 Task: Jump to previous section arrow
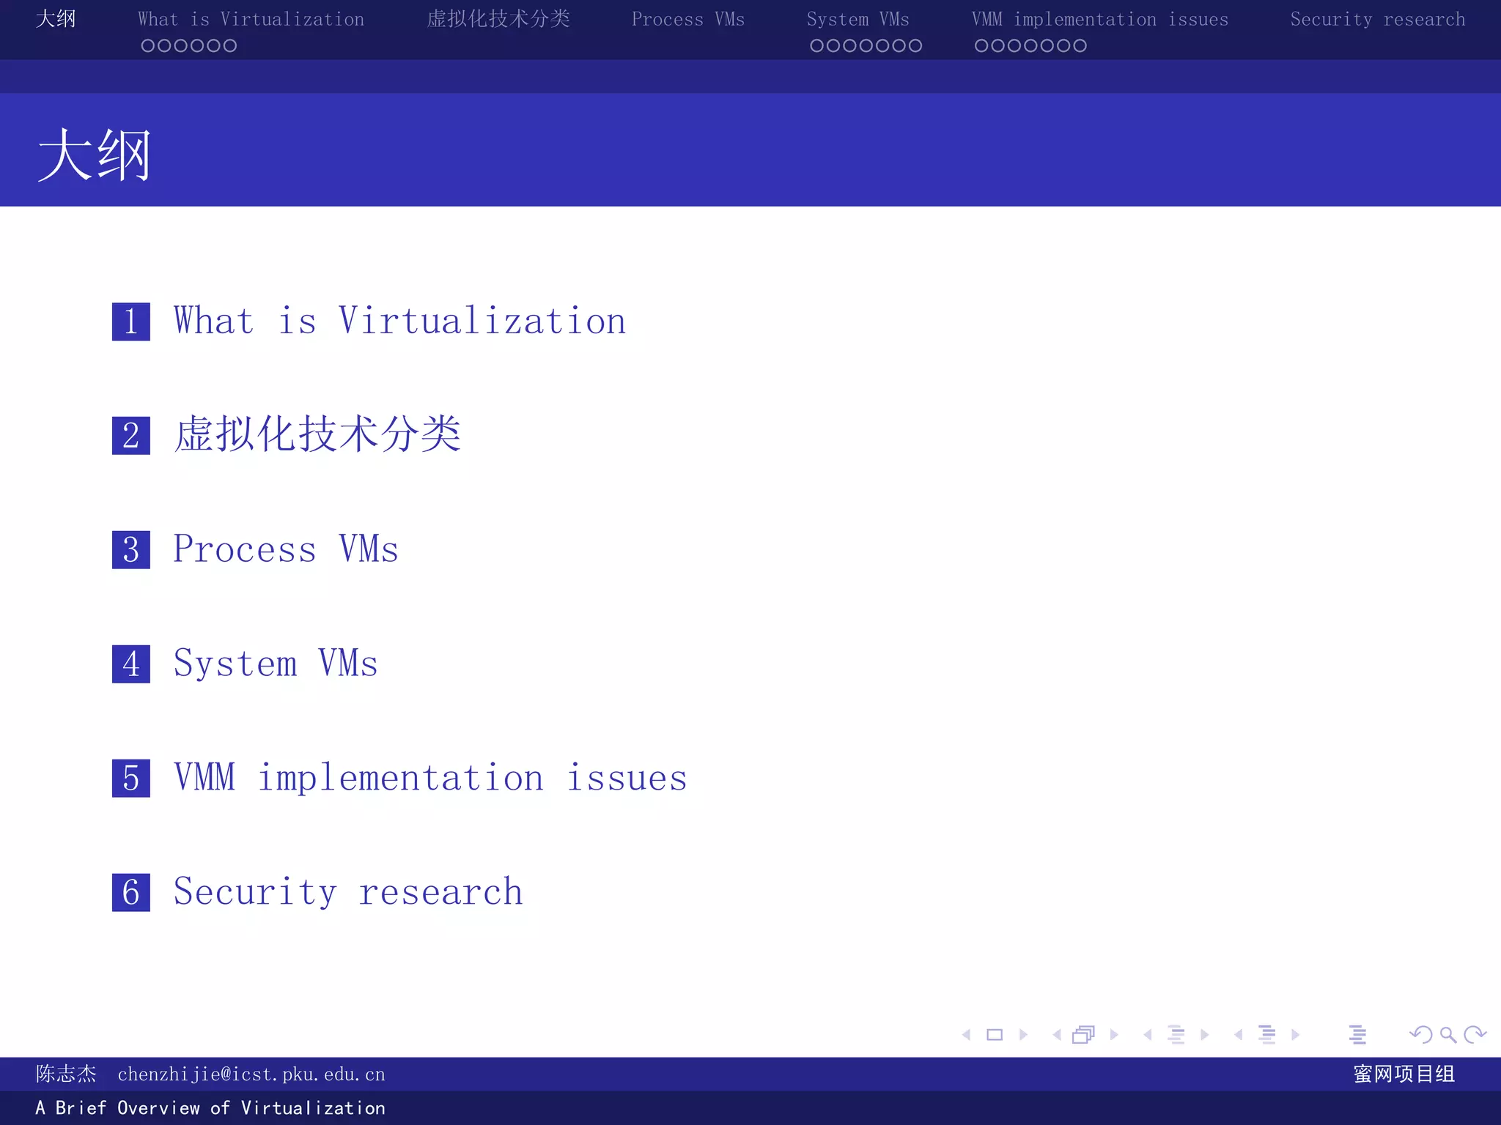1239,1034
